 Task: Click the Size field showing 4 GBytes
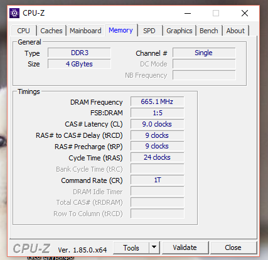(x=79, y=64)
